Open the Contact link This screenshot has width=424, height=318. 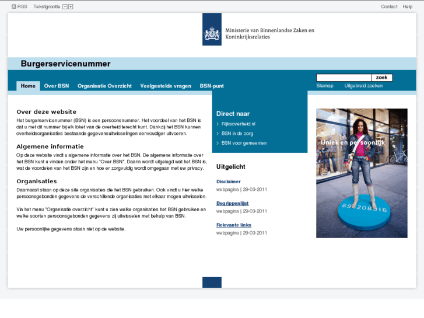click(x=389, y=6)
